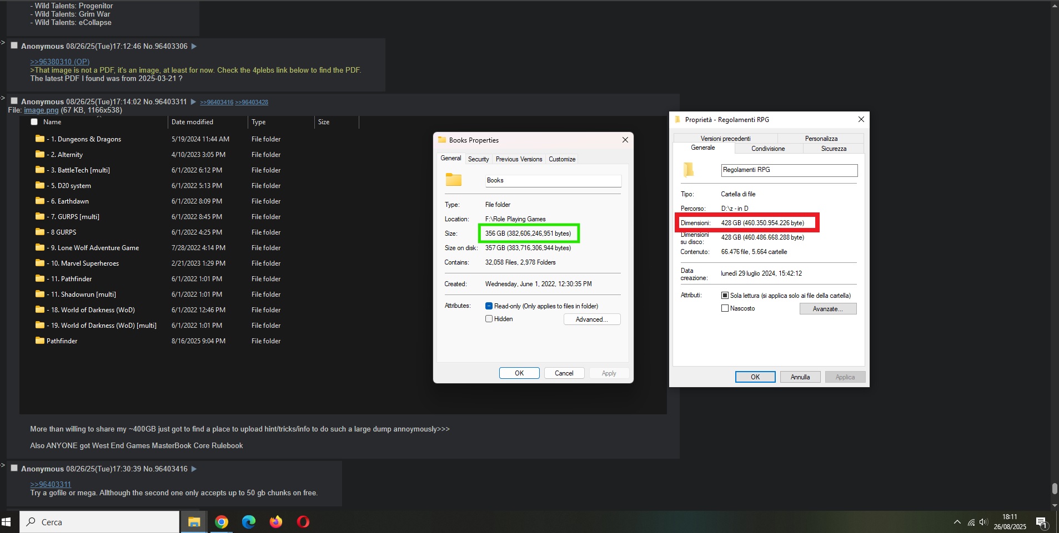
Task: Select the 'Generale' tab
Action: coord(703,148)
